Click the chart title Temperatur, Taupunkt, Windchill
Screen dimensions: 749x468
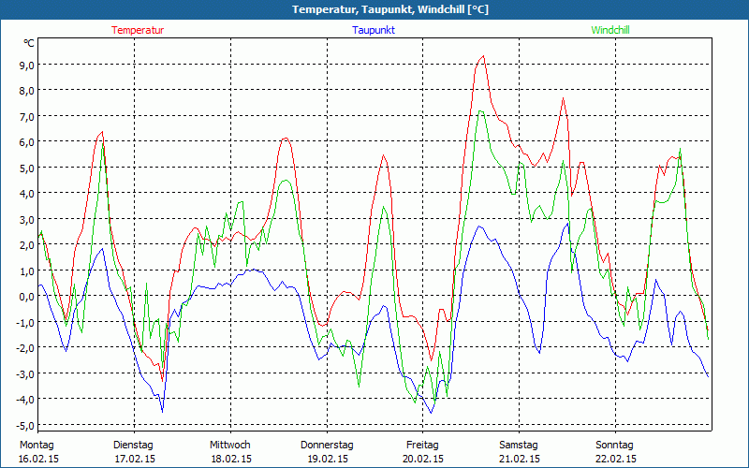point(390,9)
